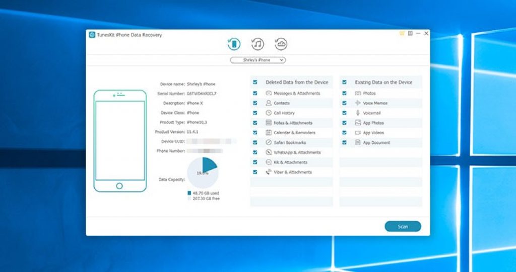This screenshot has height=272, width=516.
Task: Click the 48.70 GB used legend swatch
Action: 189,193
